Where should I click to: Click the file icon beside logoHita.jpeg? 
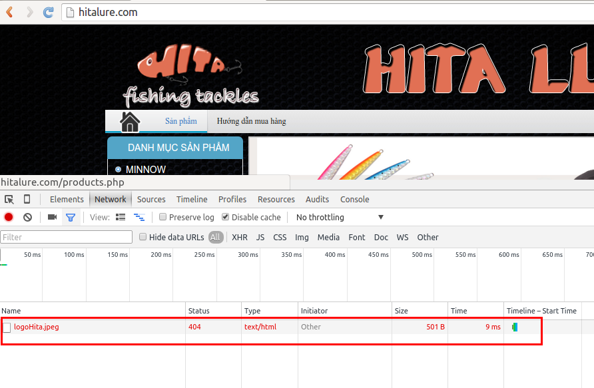click(7, 327)
